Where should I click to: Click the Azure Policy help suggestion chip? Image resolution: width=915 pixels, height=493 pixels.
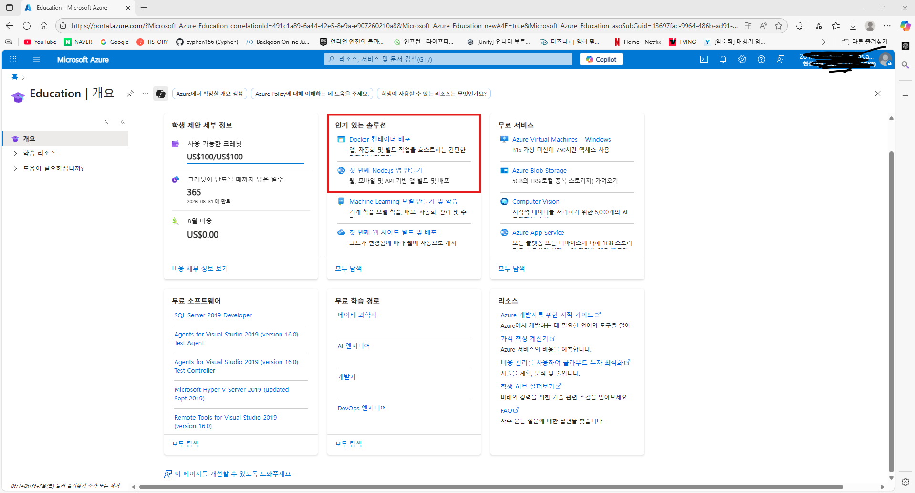click(312, 94)
